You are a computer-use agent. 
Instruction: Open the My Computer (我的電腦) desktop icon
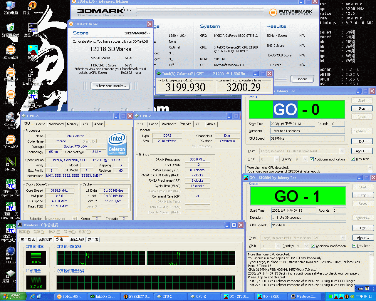click(x=11, y=8)
